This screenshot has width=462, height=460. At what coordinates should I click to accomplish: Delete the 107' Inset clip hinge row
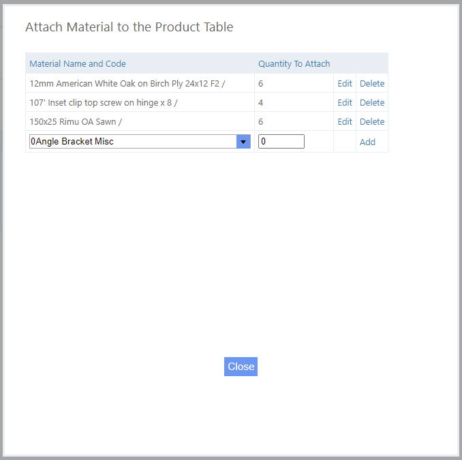(x=372, y=102)
